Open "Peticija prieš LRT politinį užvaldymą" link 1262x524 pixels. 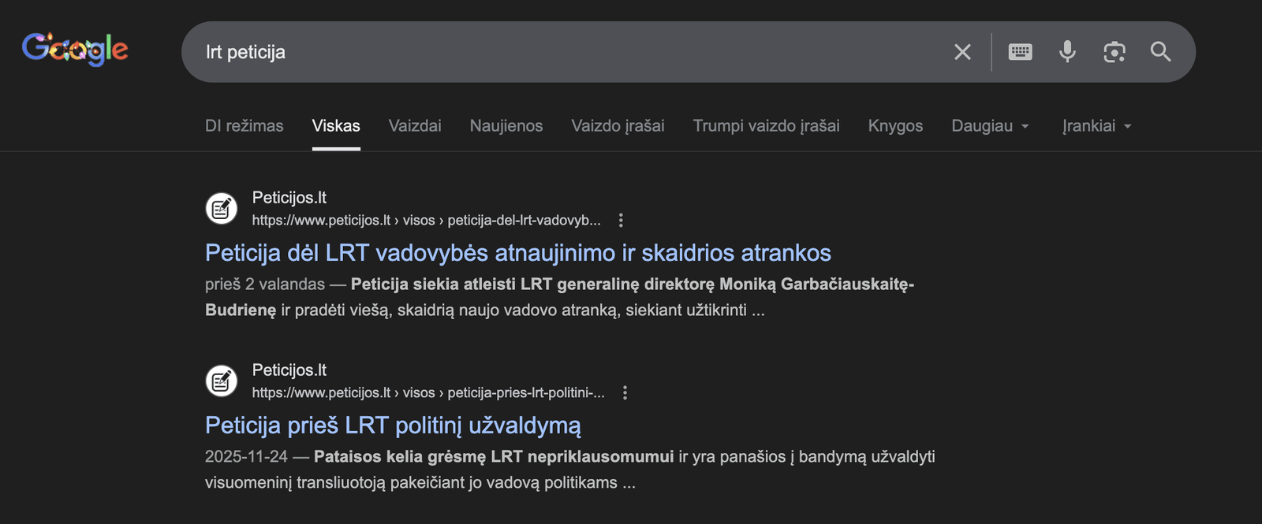[x=393, y=426]
